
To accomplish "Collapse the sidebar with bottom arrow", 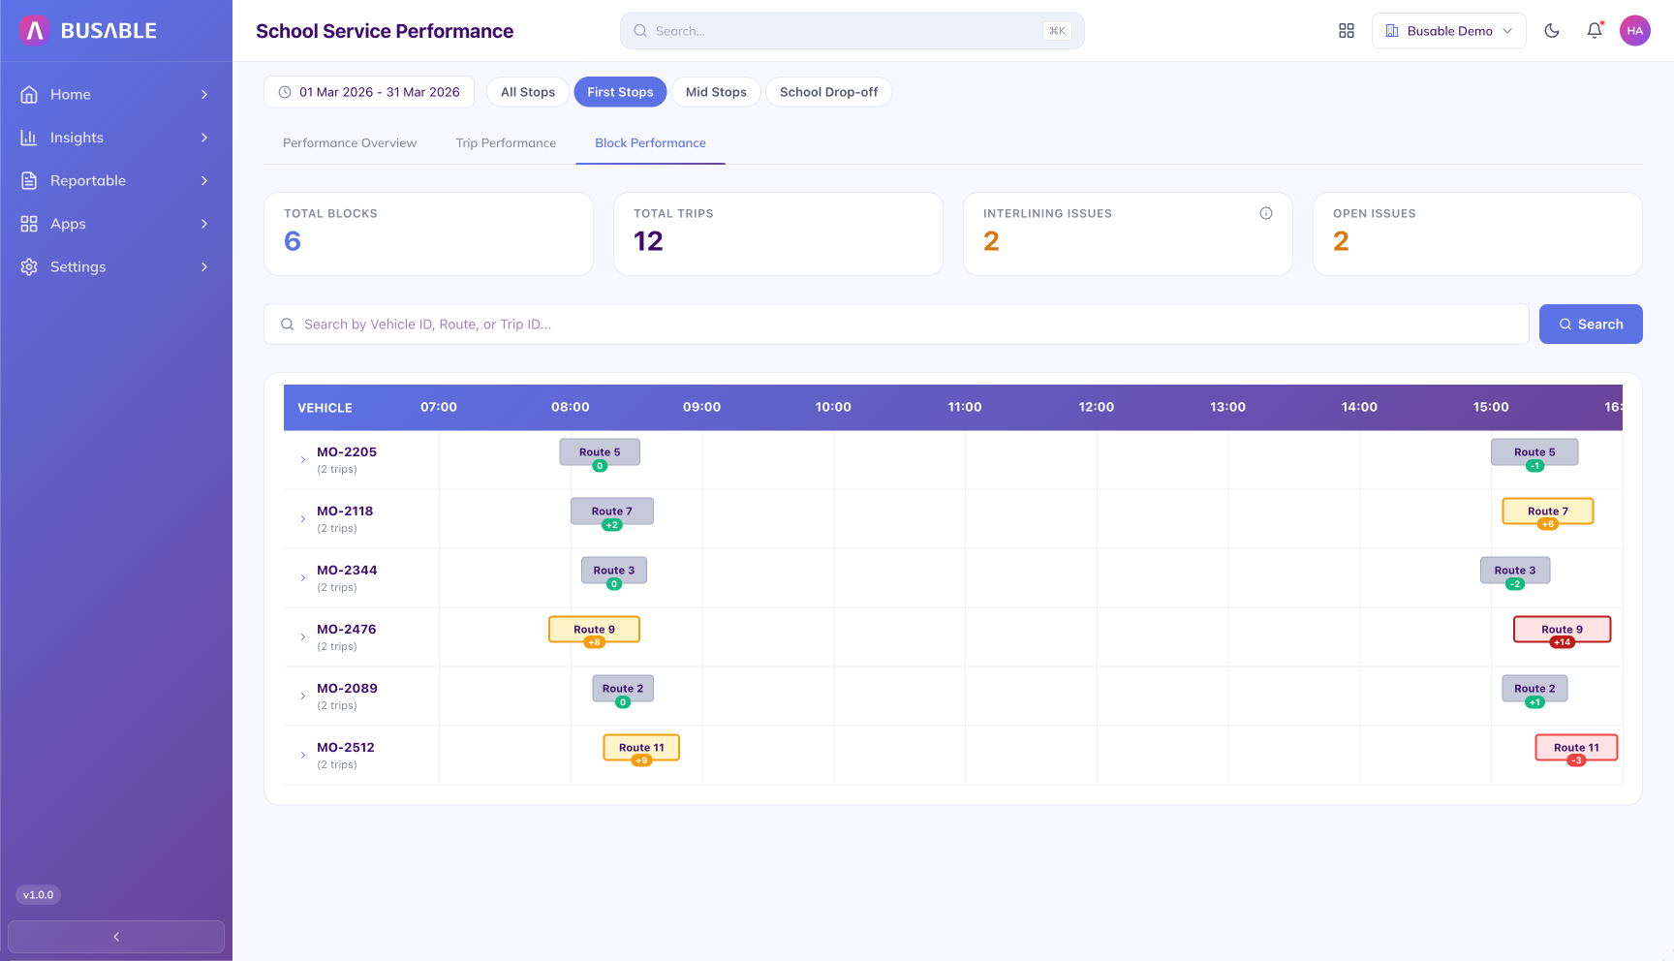I will click(x=116, y=937).
